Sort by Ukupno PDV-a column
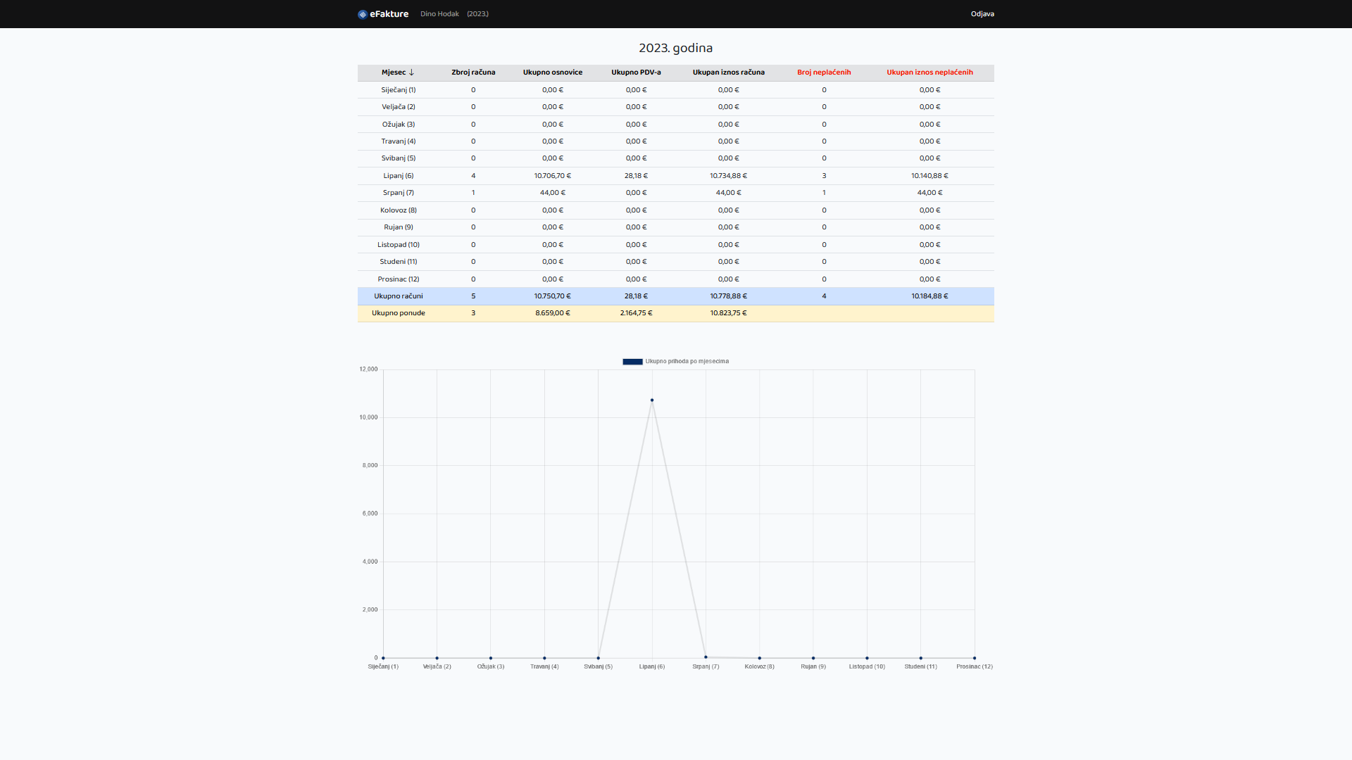Screen dimensions: 1352x760 click(636, 72)
